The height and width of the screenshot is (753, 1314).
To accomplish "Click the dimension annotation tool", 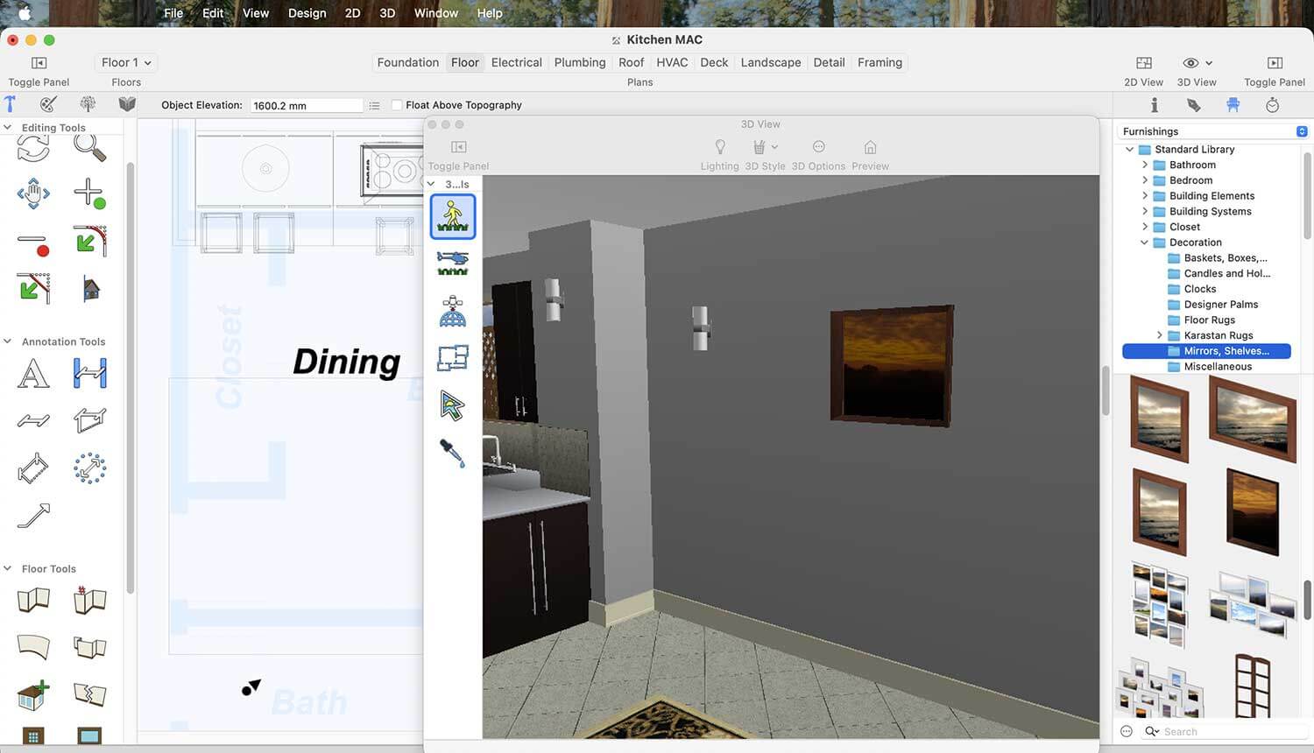I will pos(89,374).
